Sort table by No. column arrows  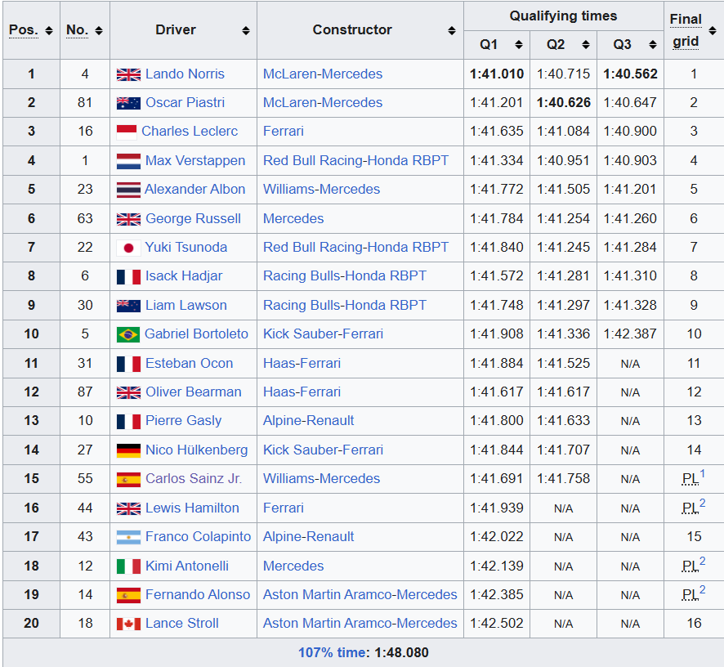(x=99, y=30)
